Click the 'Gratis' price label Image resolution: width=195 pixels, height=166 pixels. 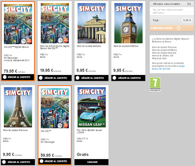point(83,154)
